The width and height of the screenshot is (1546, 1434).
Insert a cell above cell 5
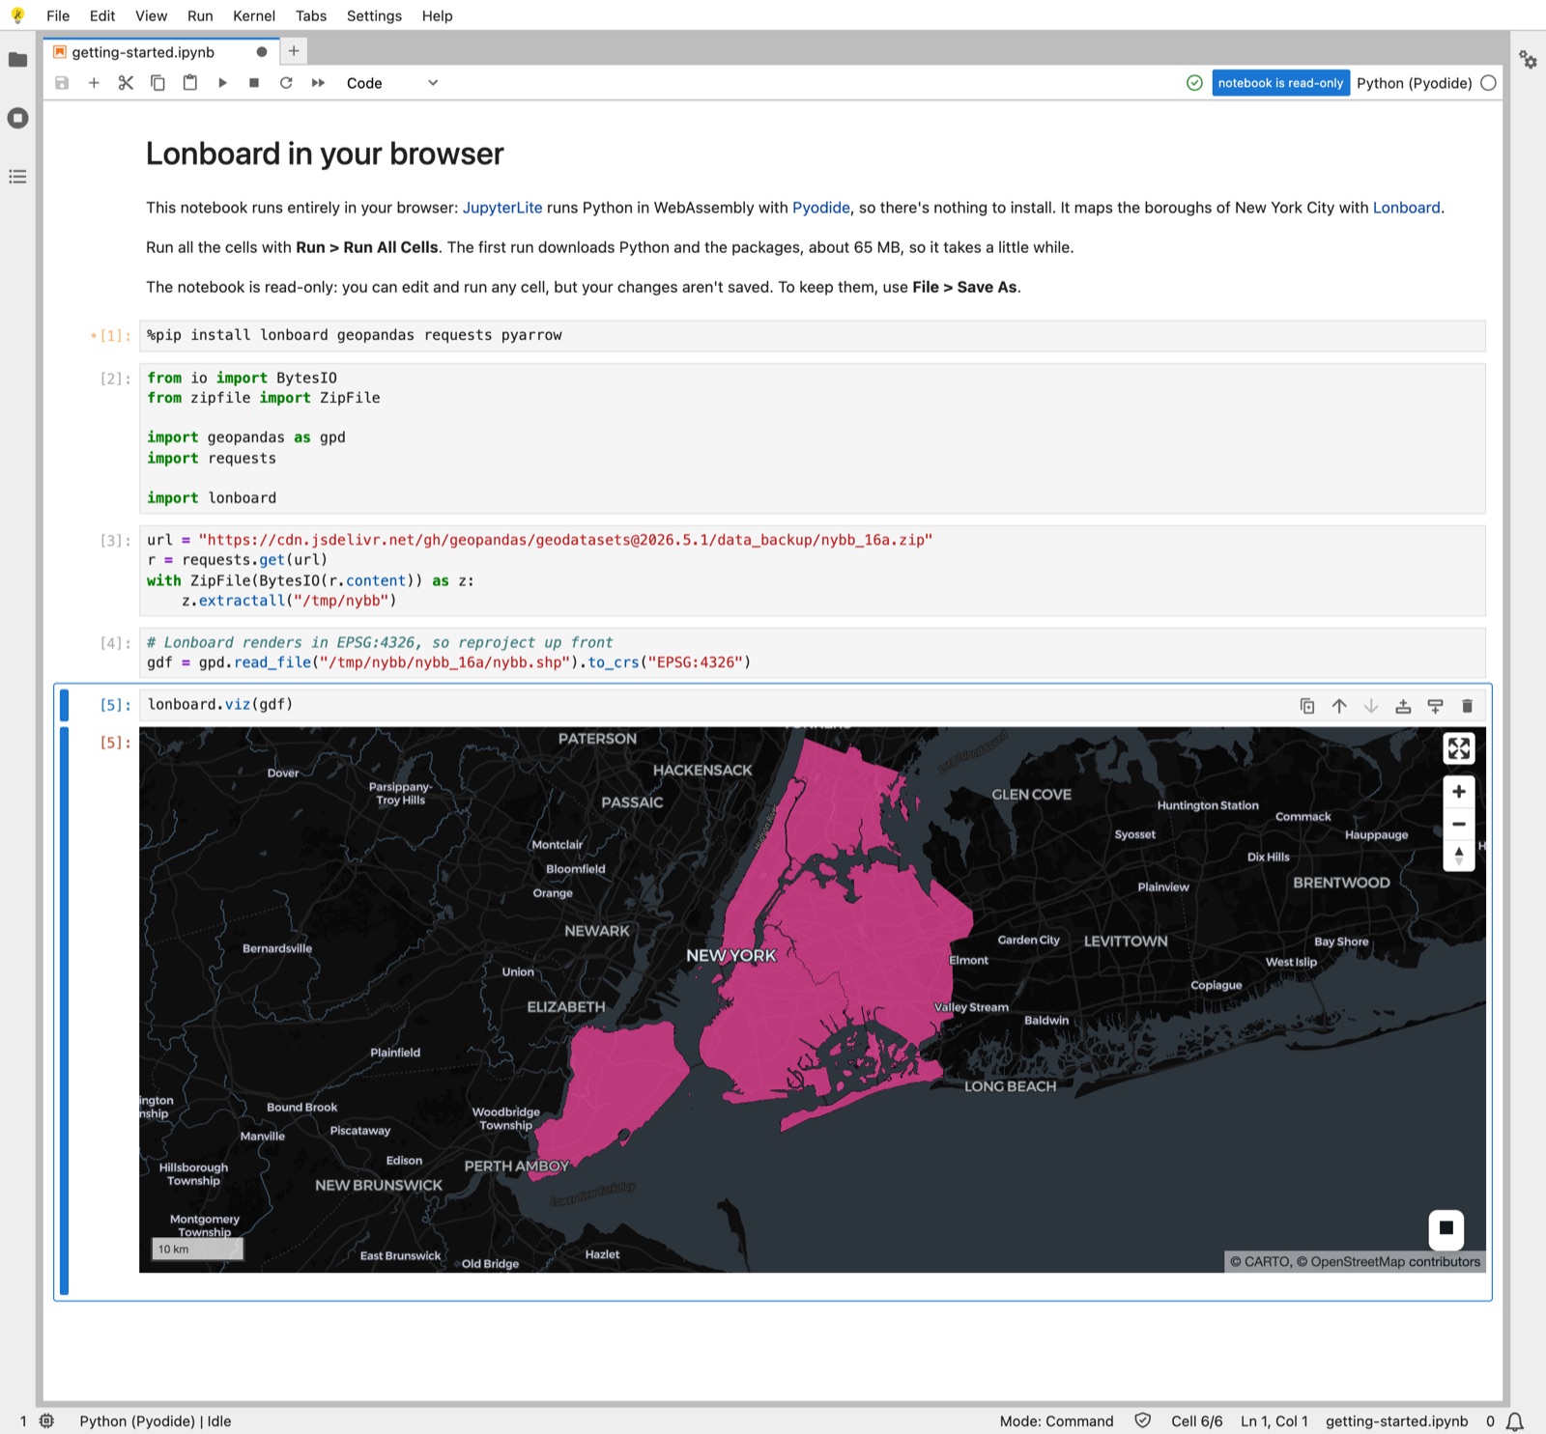tap(1403, 706)
